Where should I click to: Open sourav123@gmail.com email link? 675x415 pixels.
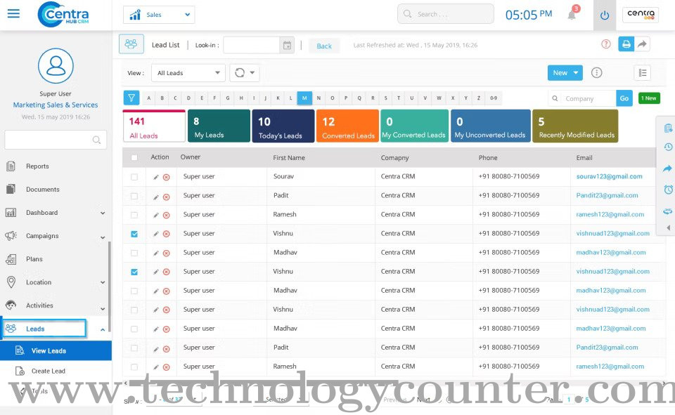coord(609,176)
